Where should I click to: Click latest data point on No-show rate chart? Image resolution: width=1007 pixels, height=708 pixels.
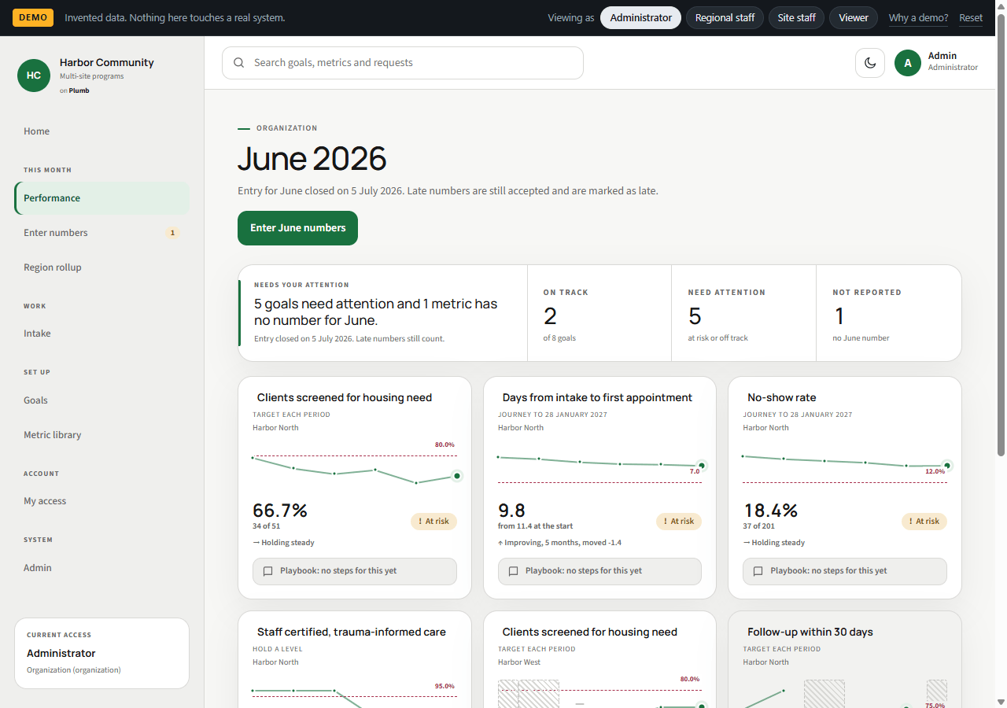[x=947, y=466]
